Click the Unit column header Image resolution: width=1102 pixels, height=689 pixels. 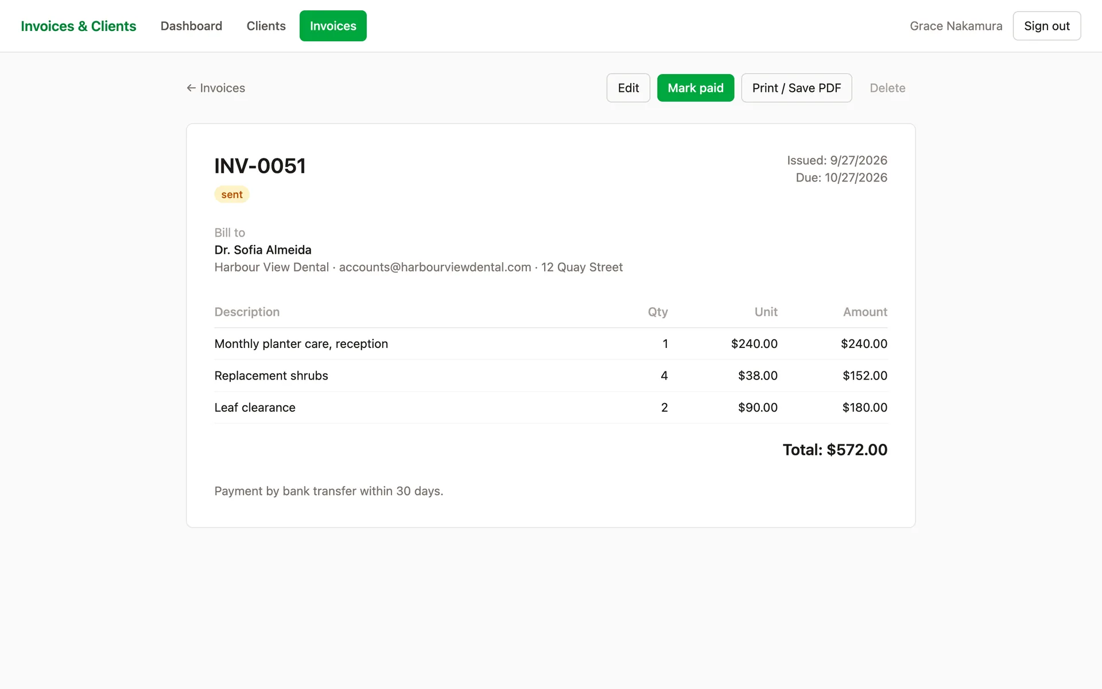pyautogui.click(x=766, y=312)
